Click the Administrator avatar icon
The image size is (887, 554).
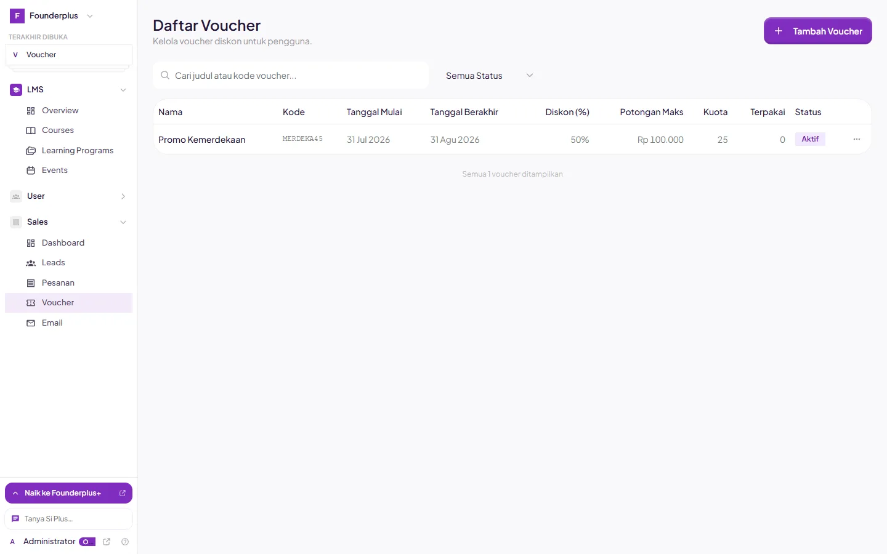tap(12, 542)
